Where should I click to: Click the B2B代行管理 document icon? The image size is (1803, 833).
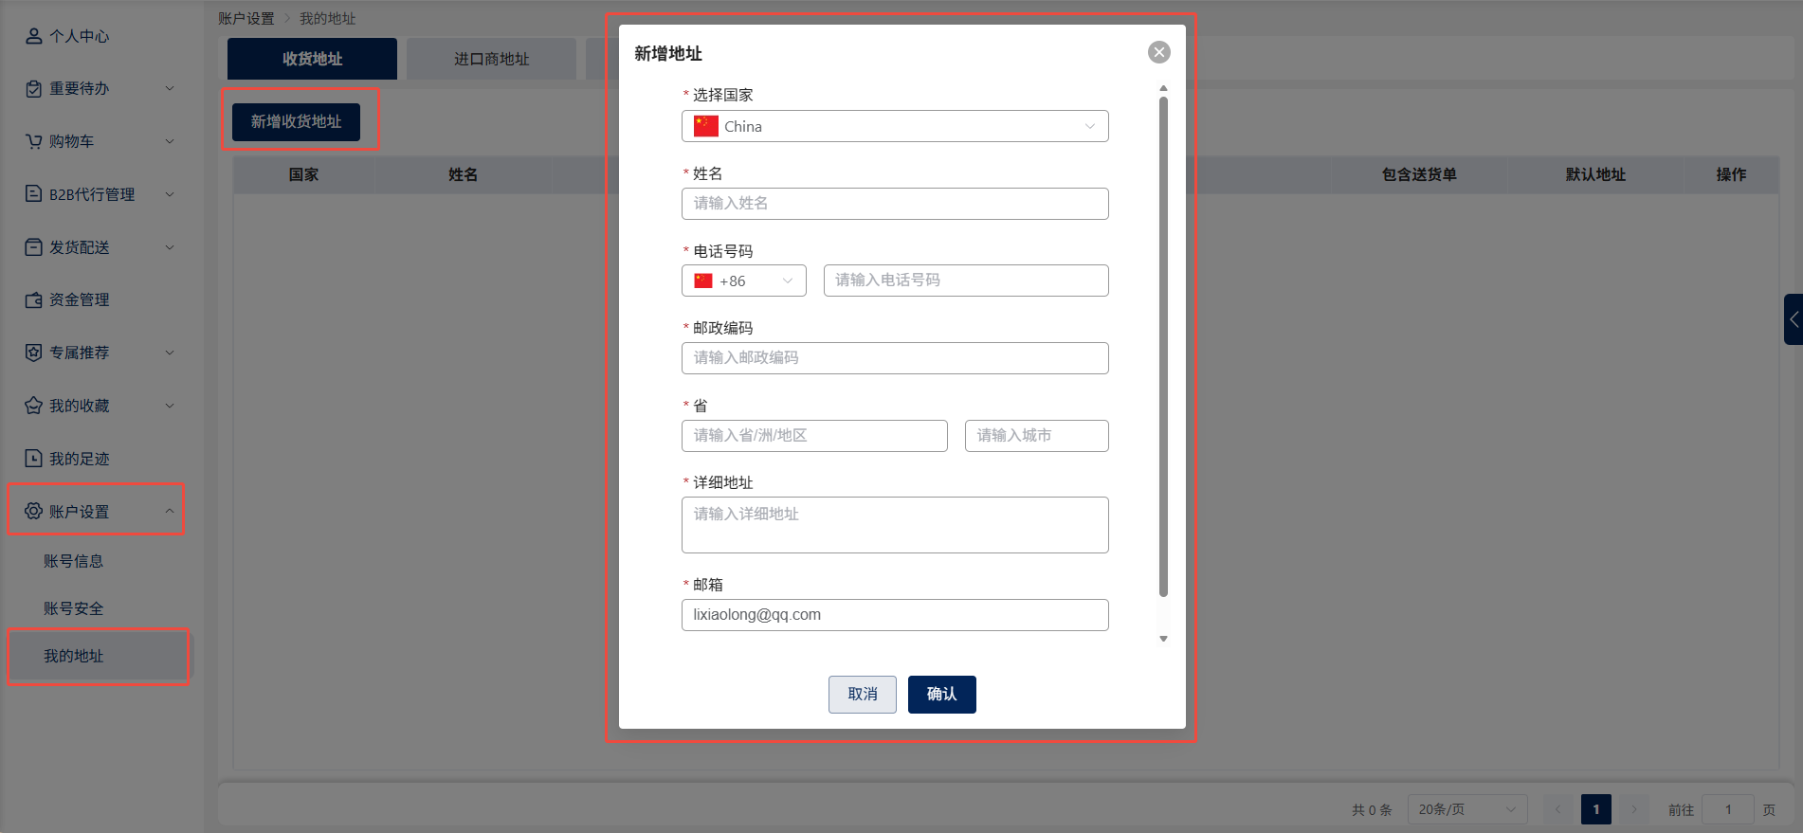click(x=34, y=194)
